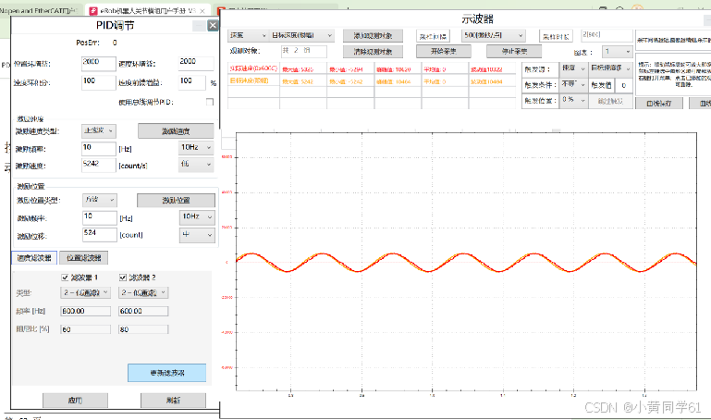
Task: Click the pink favicon on the eRob browser tab
Action: tap(93, 11)
